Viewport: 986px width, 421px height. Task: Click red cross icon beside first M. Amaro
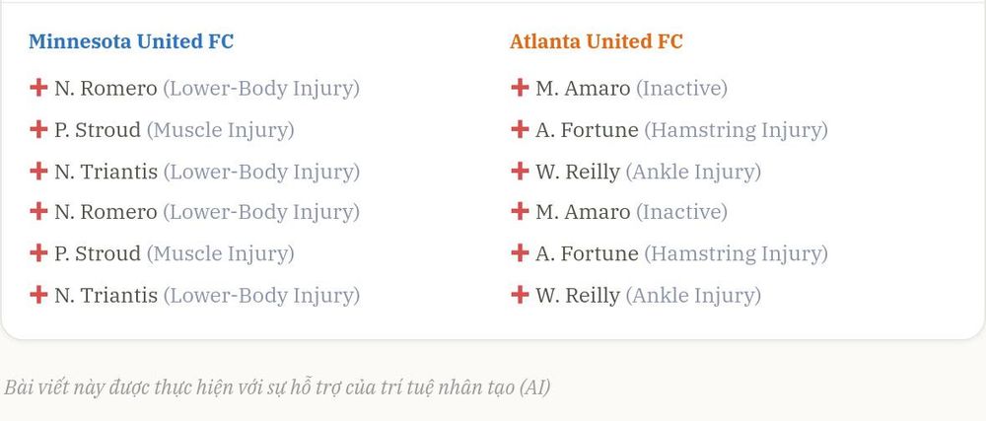pyautogui.click(x=520, y=88)
